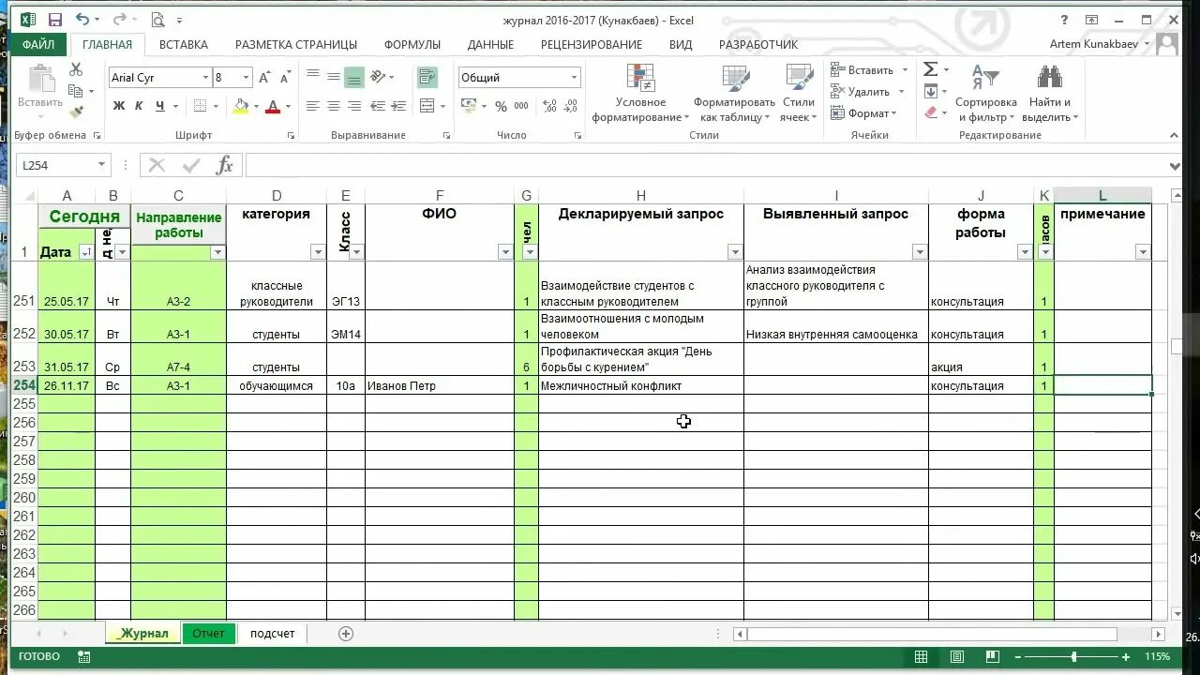
Task: Open Сортировка и фильтр tool
Action: click(x=986, y=94)
